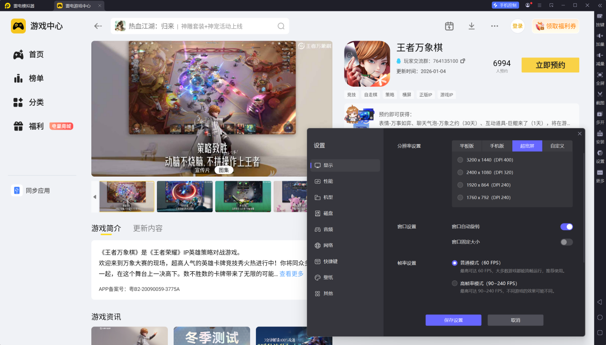Open 网络 settings category
This screenshot has height=345, width=606.
[x=345, y=245]
